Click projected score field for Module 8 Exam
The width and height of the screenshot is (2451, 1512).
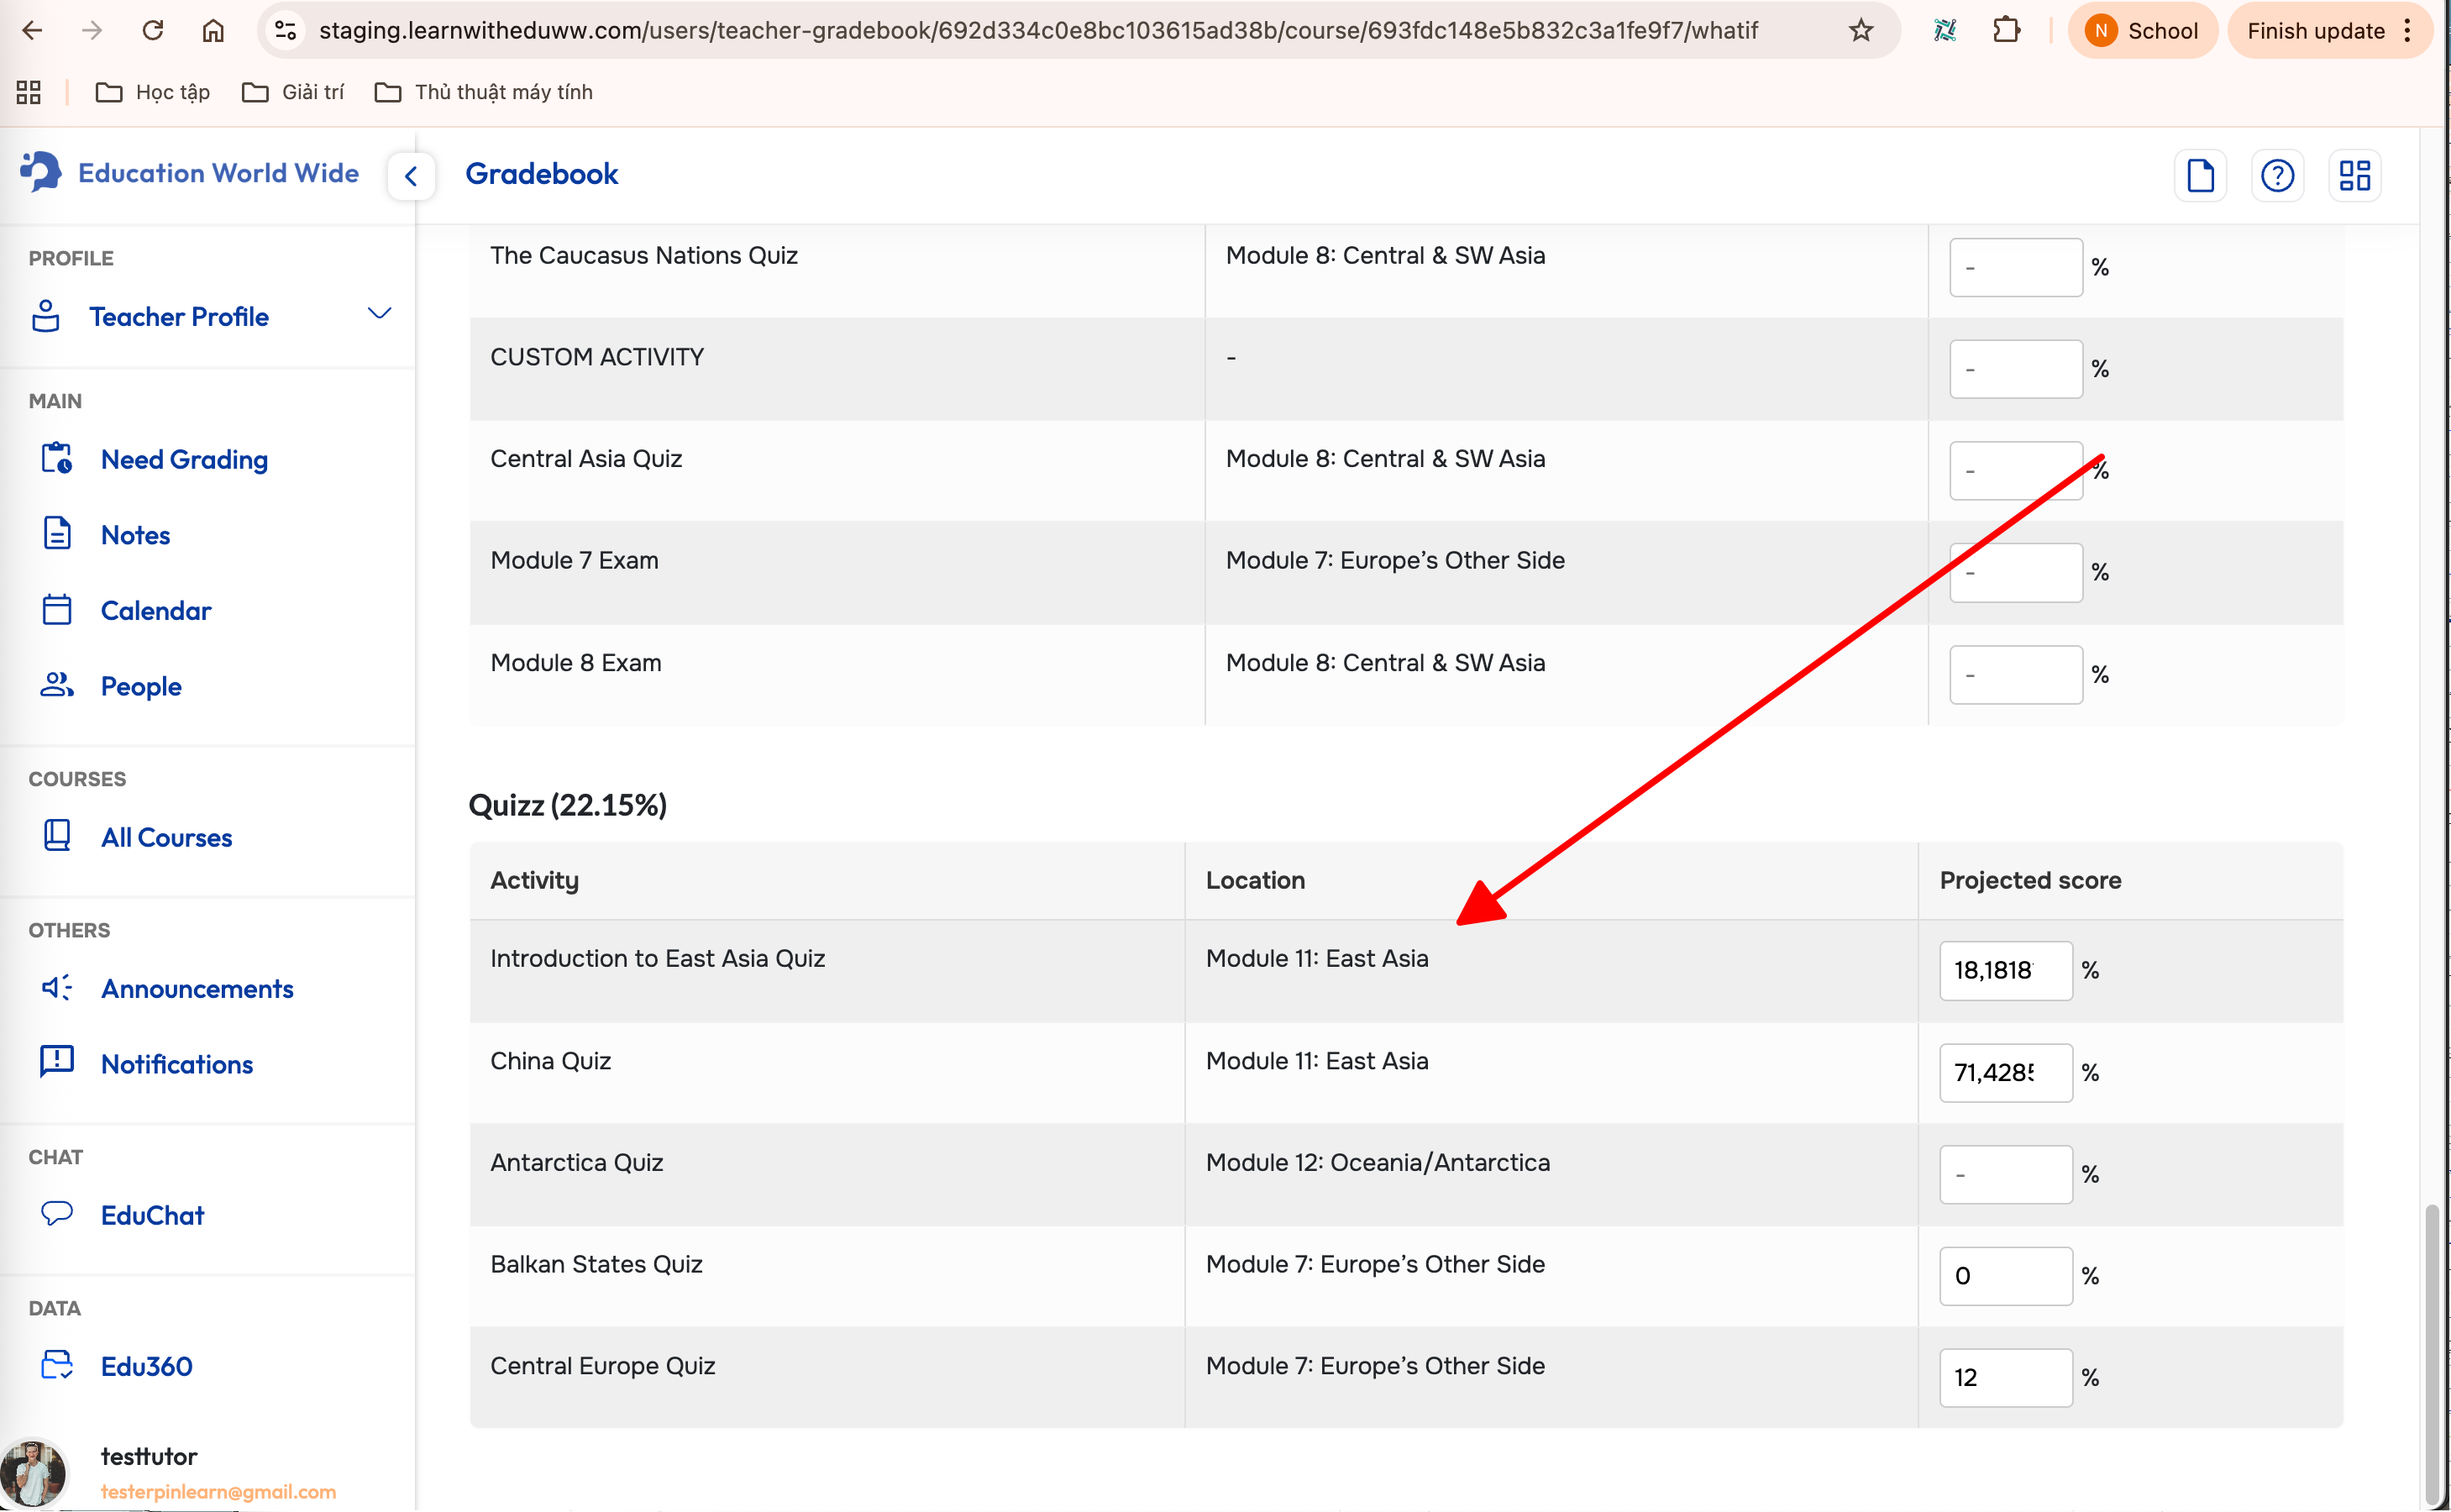(x=2014, y=675)
